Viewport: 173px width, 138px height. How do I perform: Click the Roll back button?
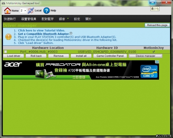[36, 56]
